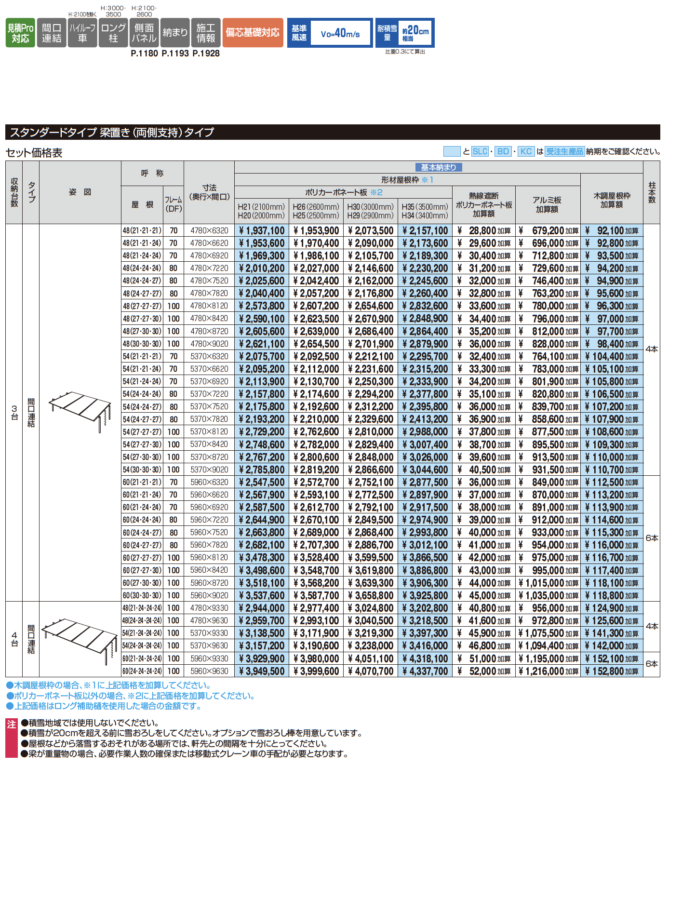This screenshot has height=913, width=695.
Task: Click the 形材屋根枠 ※1 header
Action: [x=407, y=180]
